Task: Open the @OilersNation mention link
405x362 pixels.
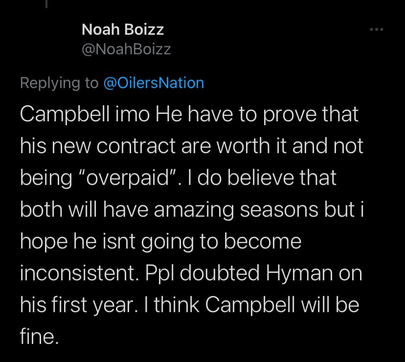Action: click(154, 83)
